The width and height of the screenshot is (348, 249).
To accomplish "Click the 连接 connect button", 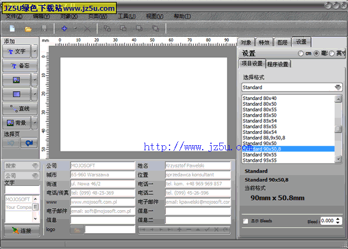I will [x=22, y=231].
